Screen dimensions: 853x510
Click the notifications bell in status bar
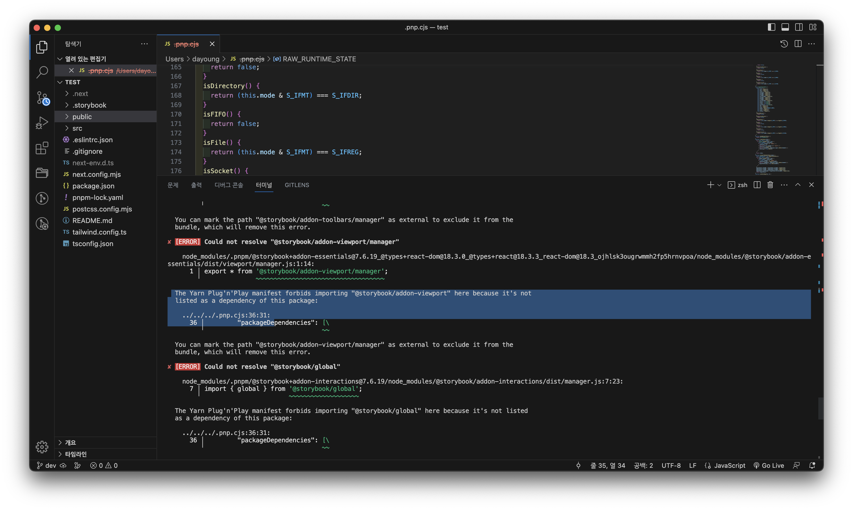[x=812, y=465]
